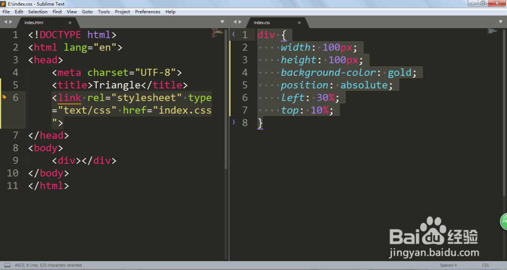
Task: Click the height property name
Action: tap(298, 60)
